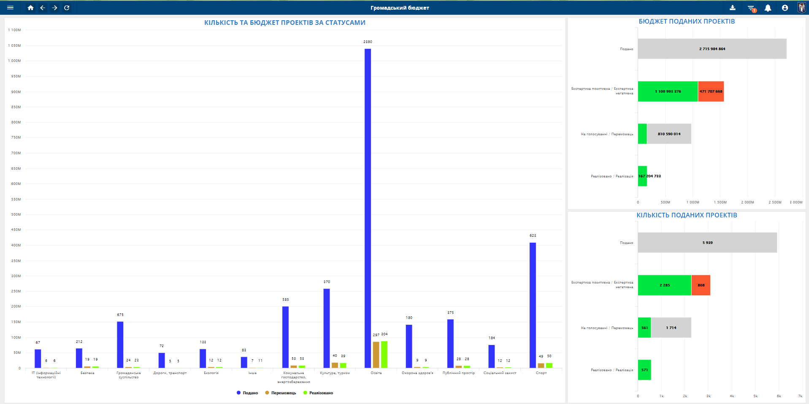
Task: Navigate back with the left arrow
Action: click(43, 8)
